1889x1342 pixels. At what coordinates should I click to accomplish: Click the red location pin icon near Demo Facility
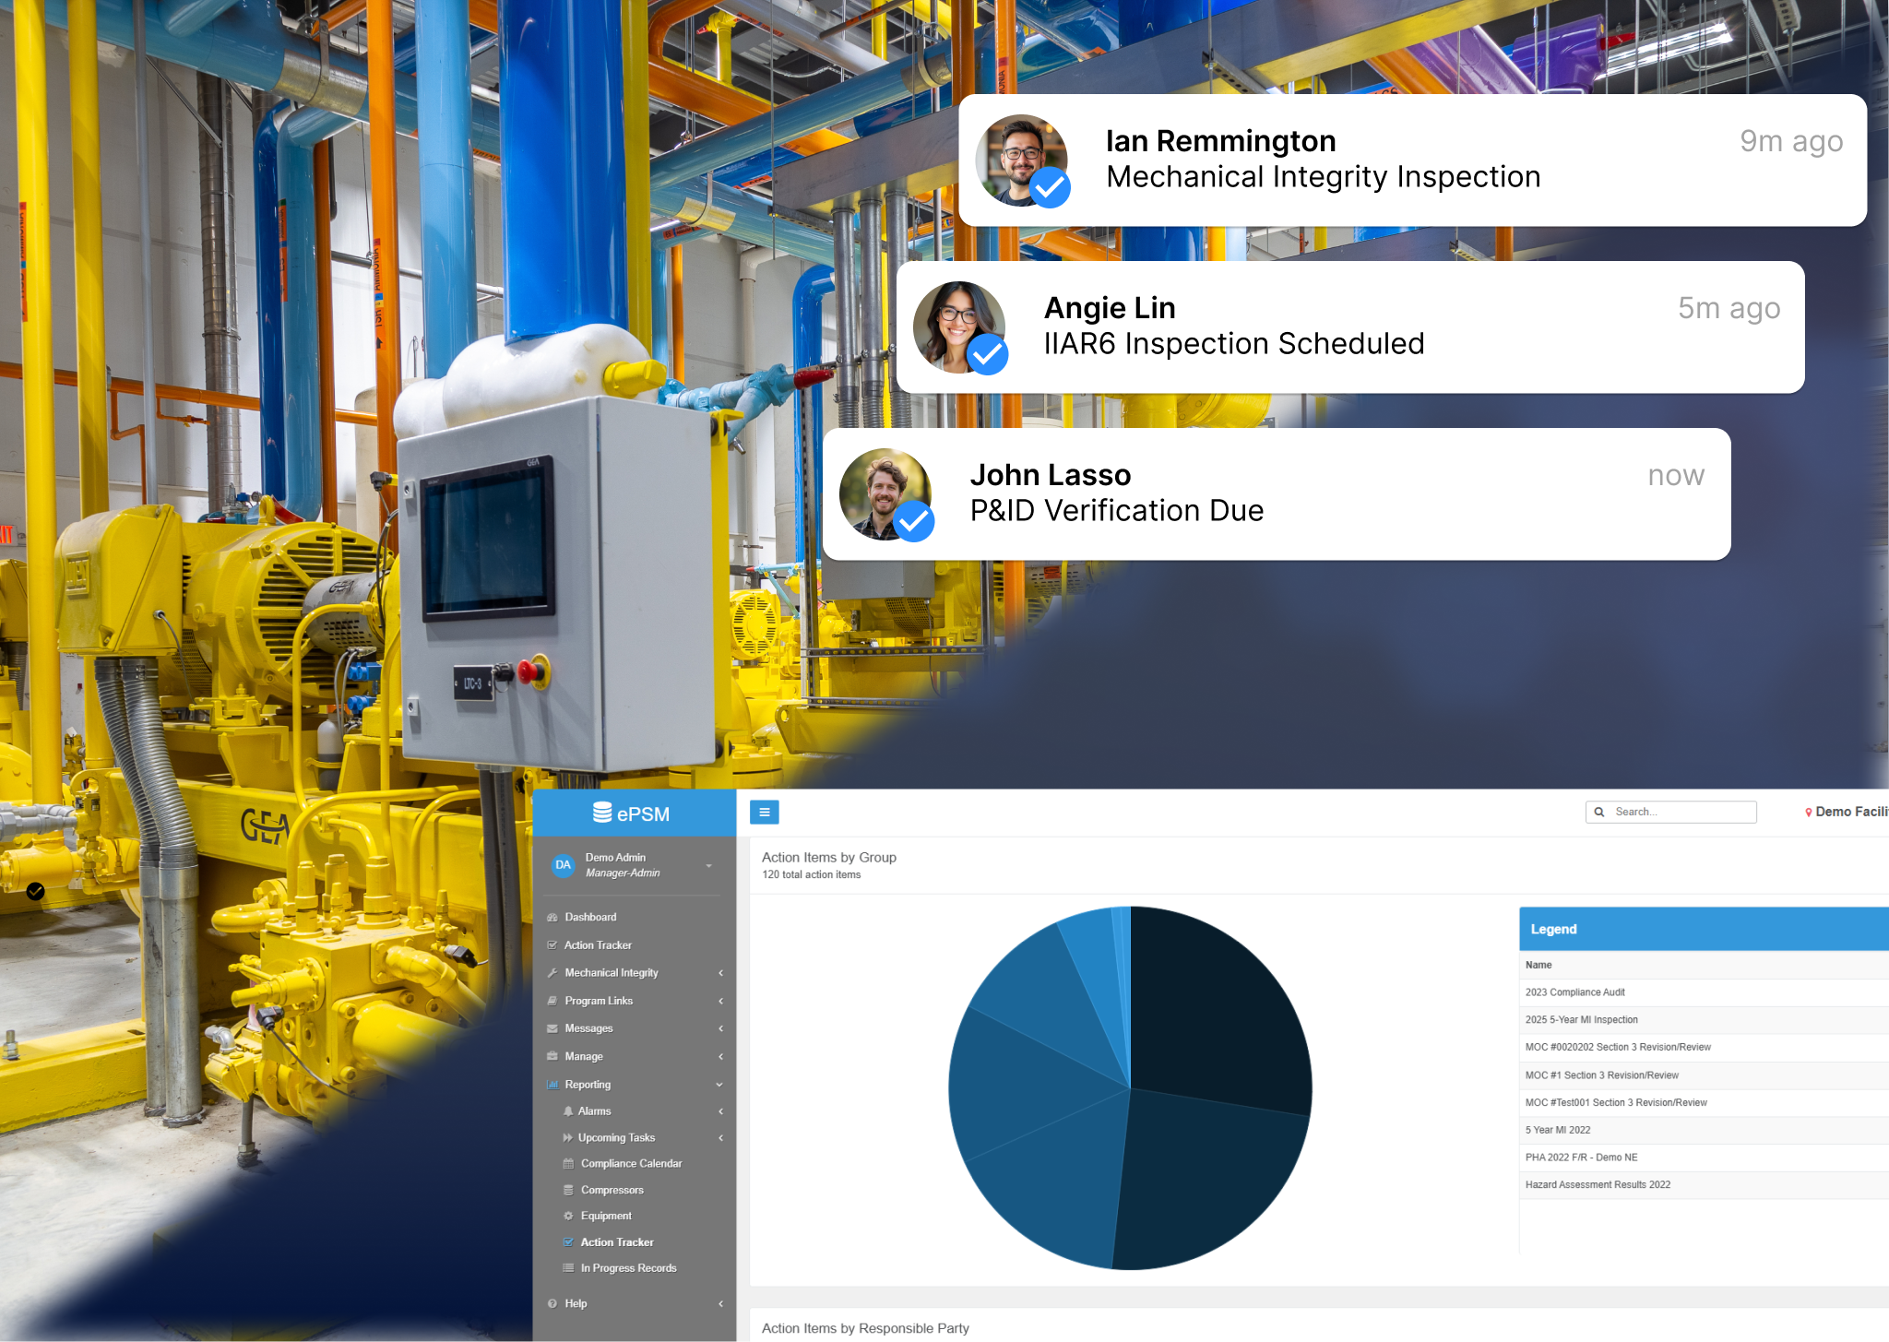pos(1808,813)
